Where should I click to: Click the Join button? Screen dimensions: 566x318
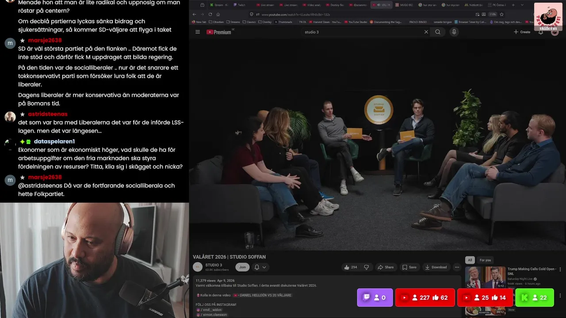(x=242, y=267)
